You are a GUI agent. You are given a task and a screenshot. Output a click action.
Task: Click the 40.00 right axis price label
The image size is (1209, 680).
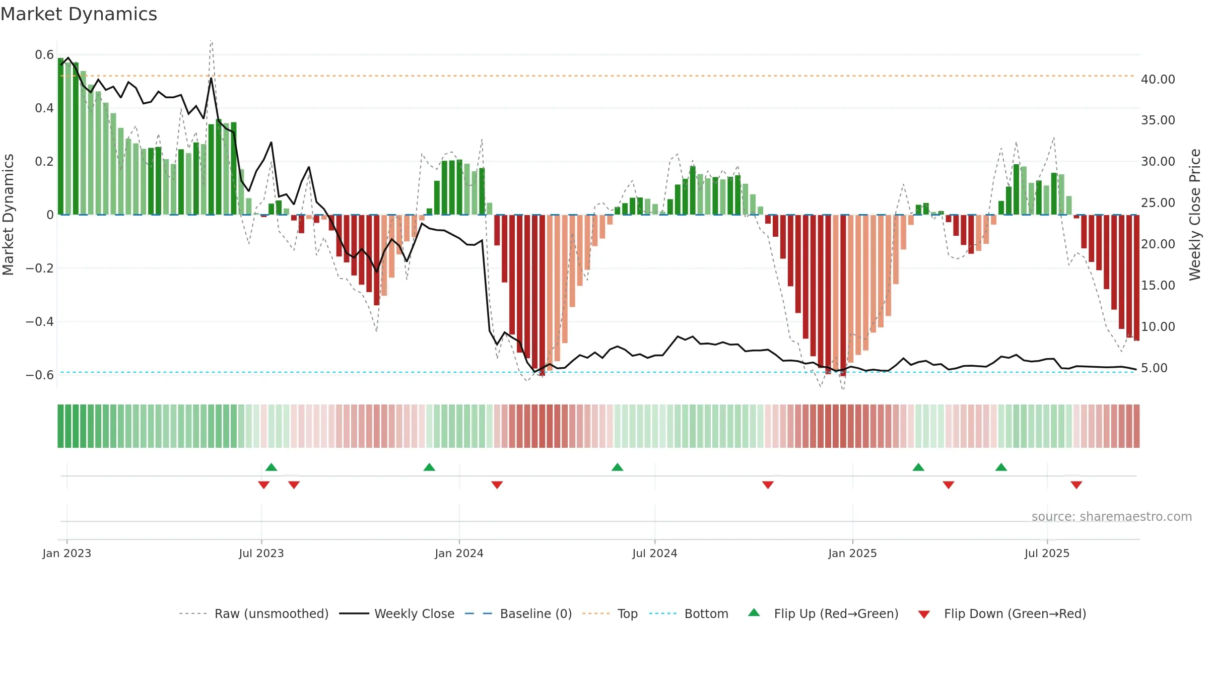click(1158, 79)
